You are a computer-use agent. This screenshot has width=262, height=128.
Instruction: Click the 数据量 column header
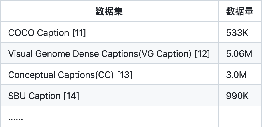click(240, 11)
